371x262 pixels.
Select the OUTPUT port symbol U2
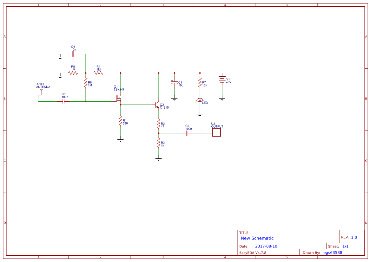click(x=216, y=132)
